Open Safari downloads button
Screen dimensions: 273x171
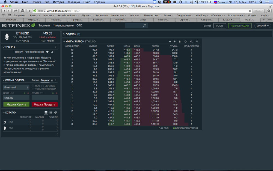(269, 11)
